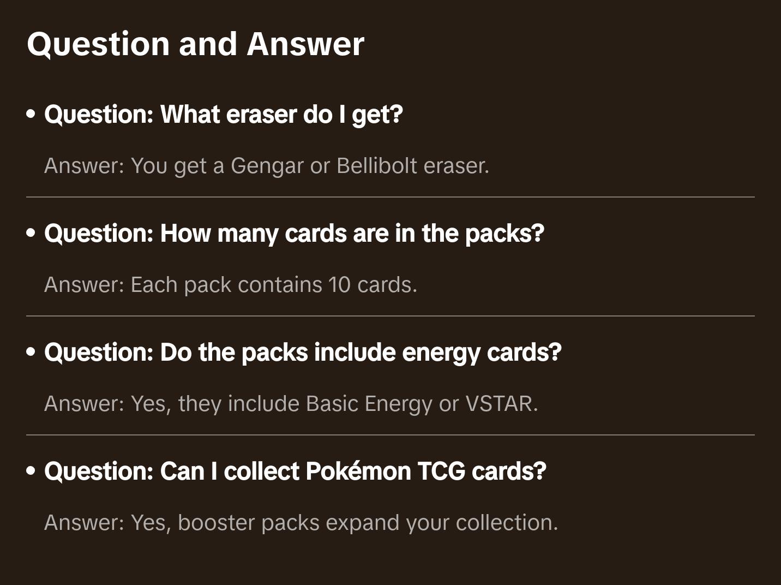Image resolution: width=781 pixels, height=585 pixels.
Task: Open the 'How many cards are in the packs?' question
Action: [x=295, y=234]
